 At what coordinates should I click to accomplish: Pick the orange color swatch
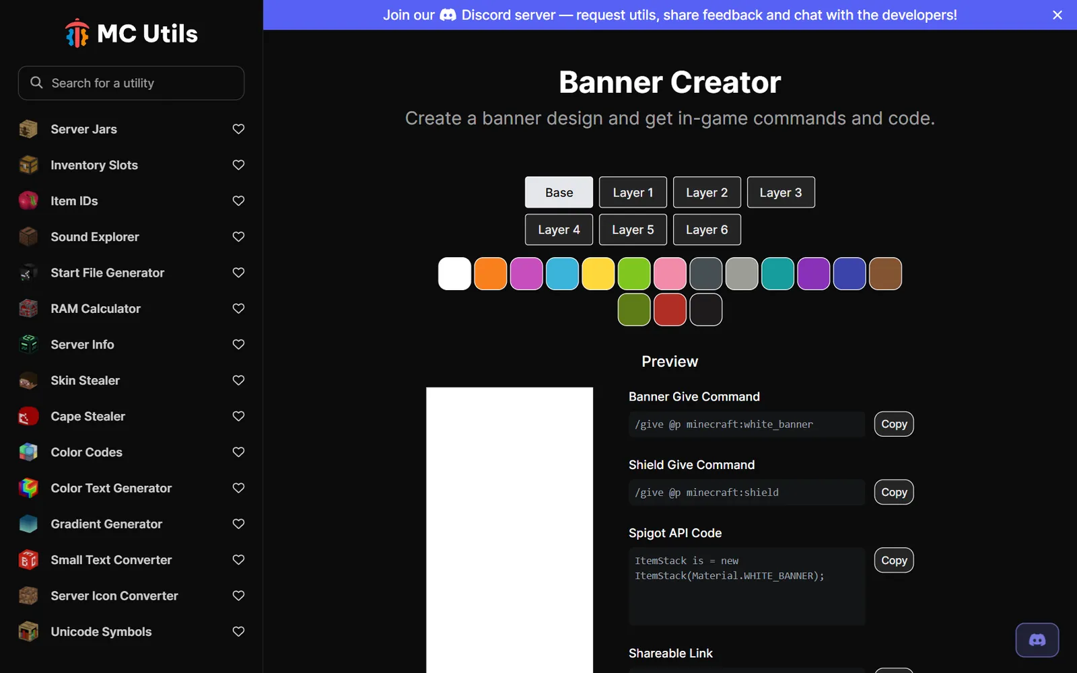[491, 273]
